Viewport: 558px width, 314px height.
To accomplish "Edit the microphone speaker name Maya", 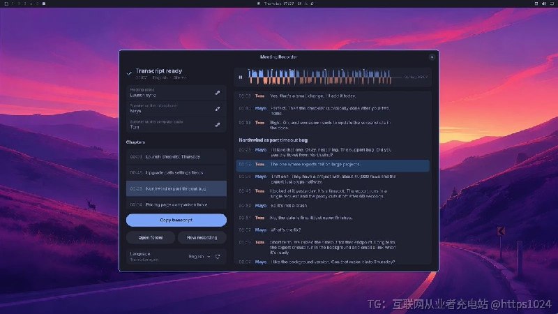I will (218, 109).
